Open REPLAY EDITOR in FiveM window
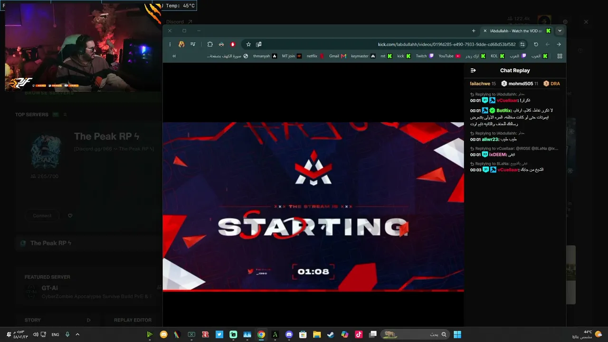The height and width of the screenshot is (342, 608). (133, 320)
